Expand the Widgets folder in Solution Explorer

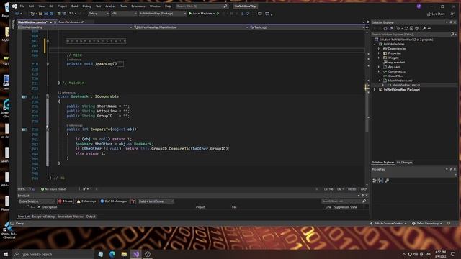click(379, 58)
